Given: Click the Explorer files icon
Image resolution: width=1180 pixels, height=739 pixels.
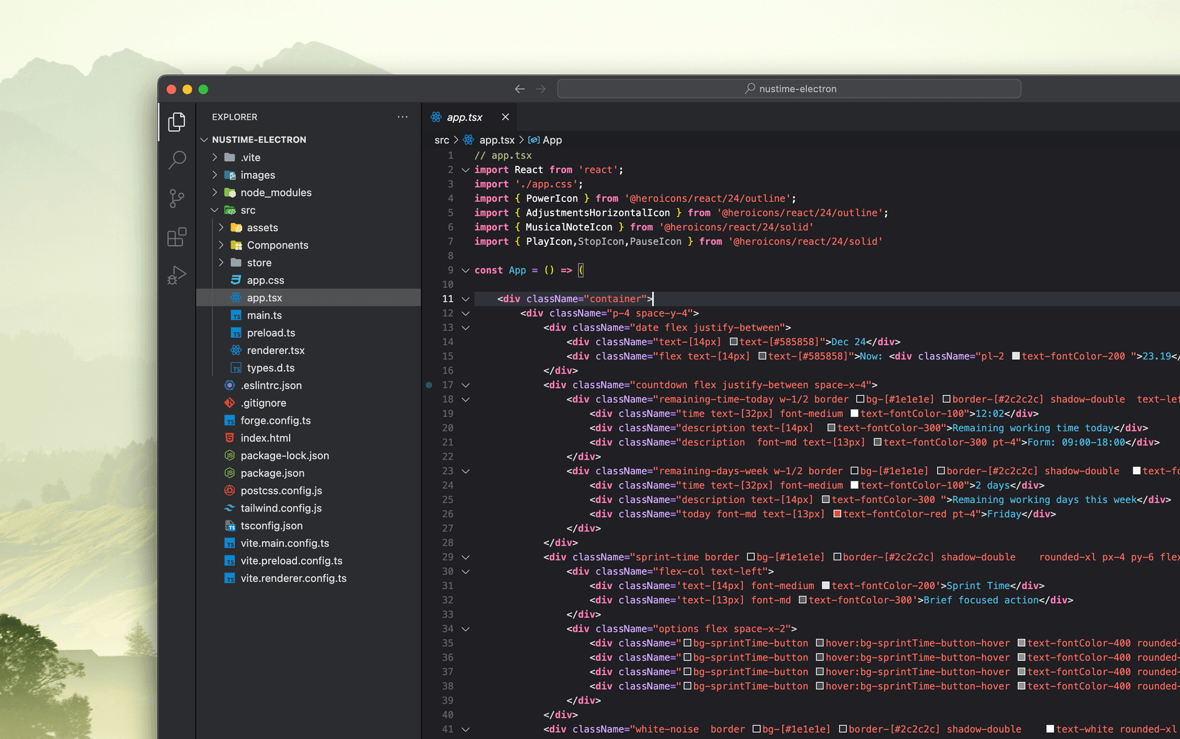Looking at the screenshot, I should point(177,122).
